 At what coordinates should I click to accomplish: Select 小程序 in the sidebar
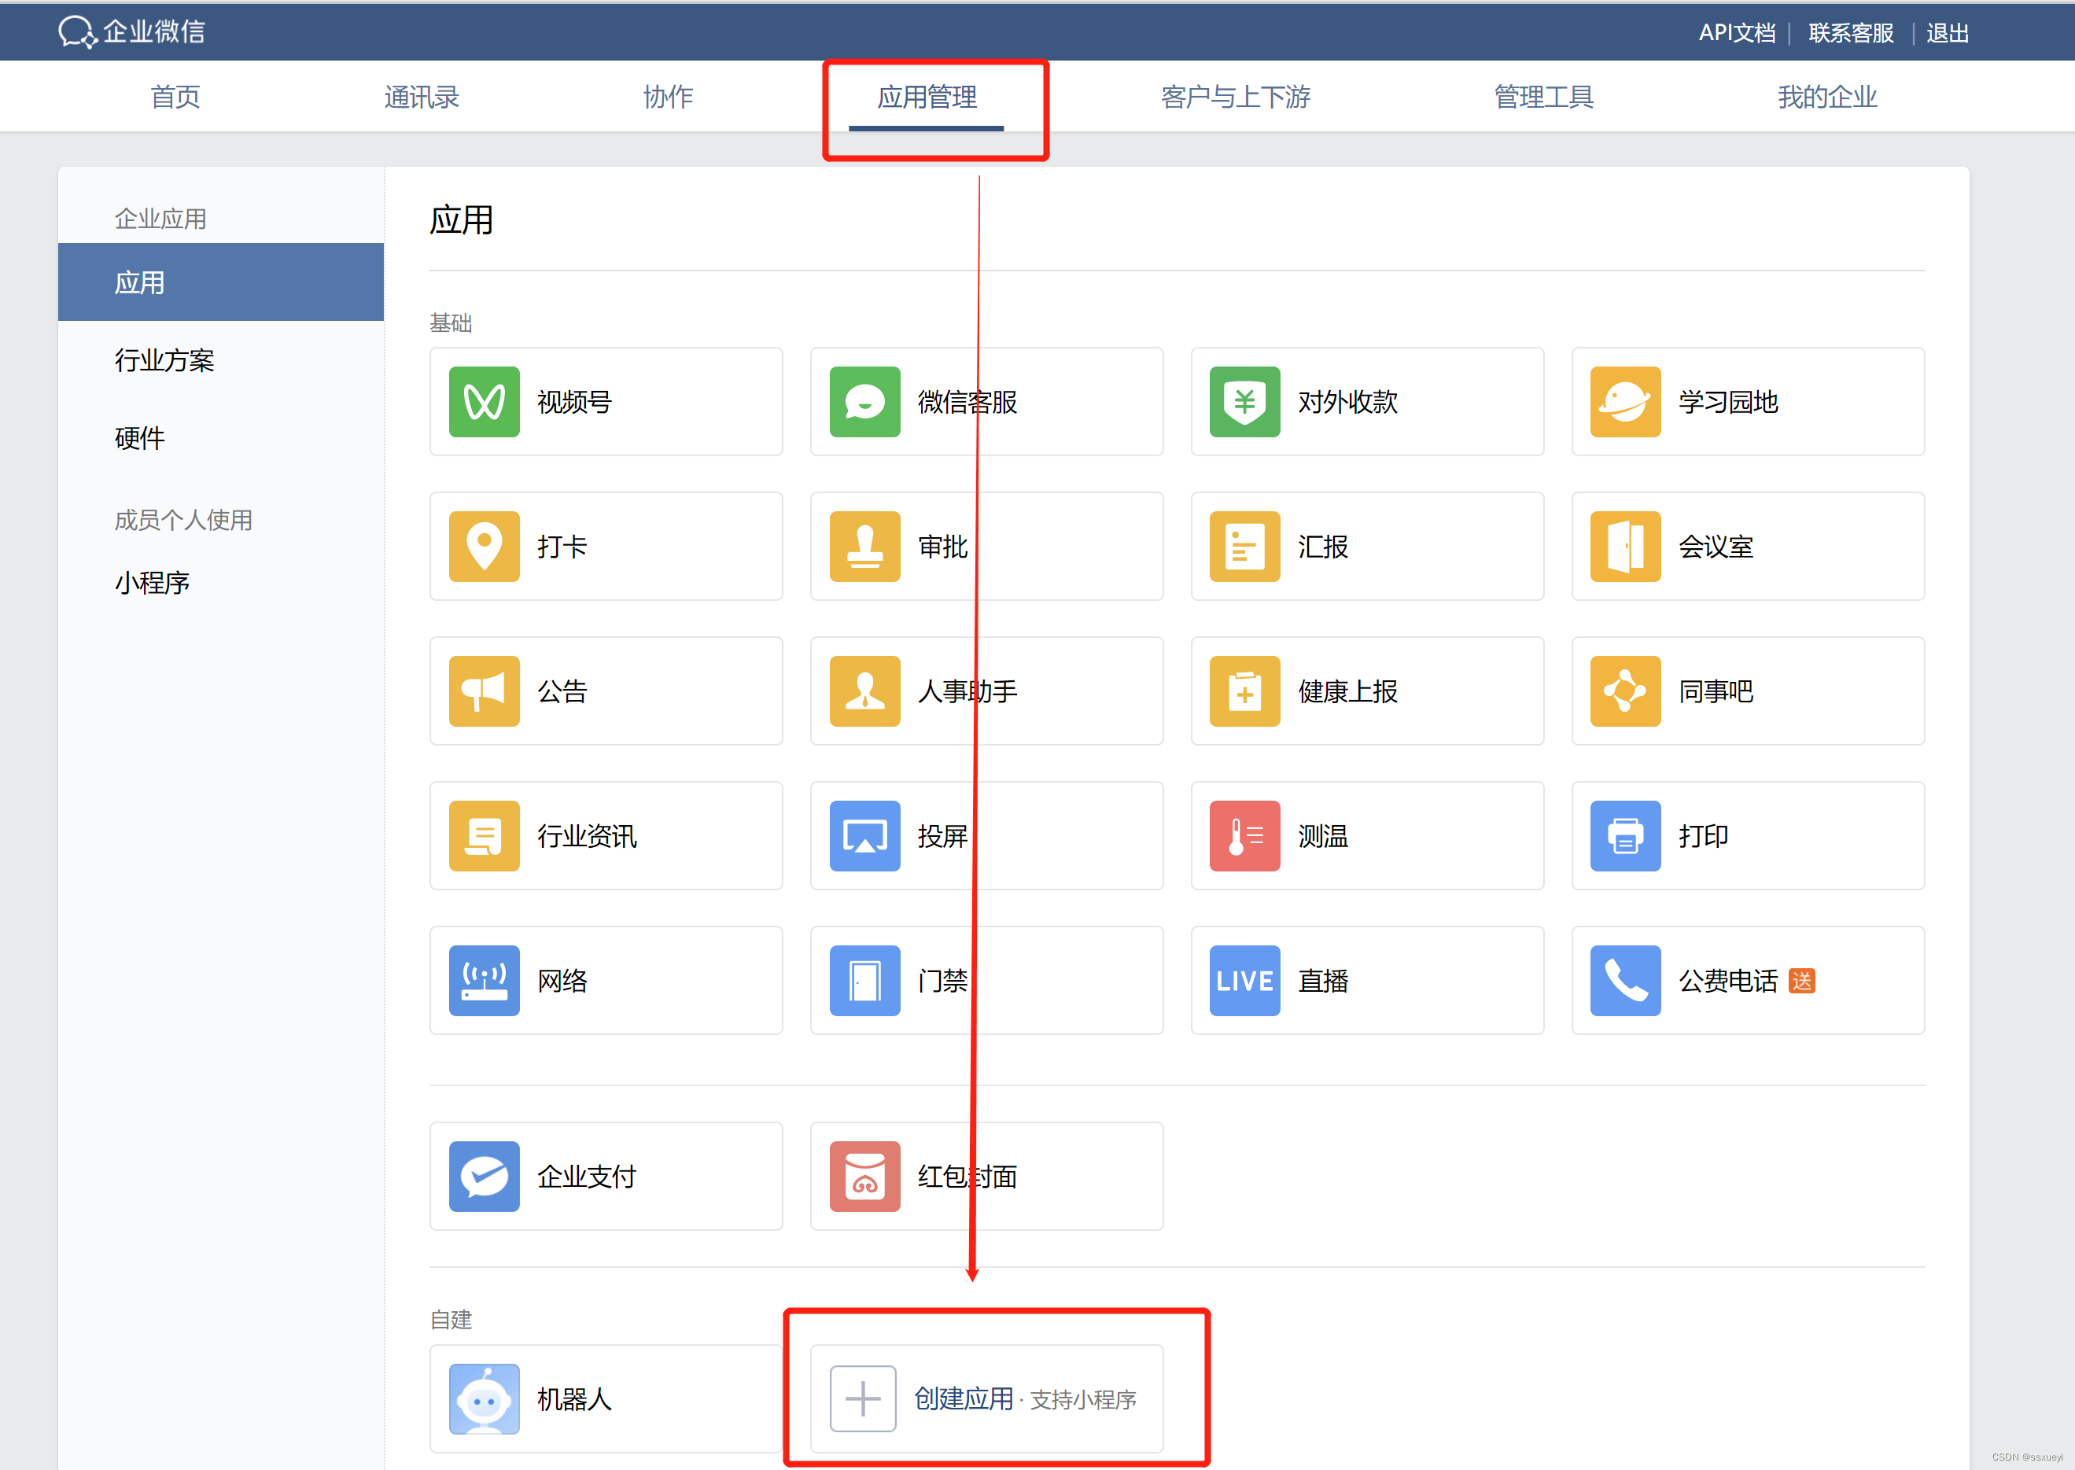(152, 583)
